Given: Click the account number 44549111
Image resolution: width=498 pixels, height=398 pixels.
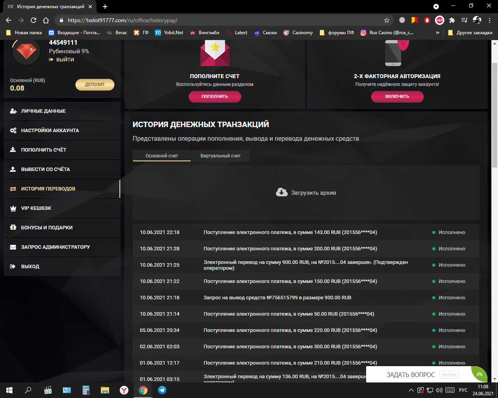Looking at the screenshot, I should pyautogui.click(x=63, y=43).
